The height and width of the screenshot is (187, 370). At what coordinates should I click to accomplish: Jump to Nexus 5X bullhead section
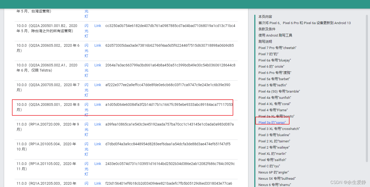(x=277, y=178)
